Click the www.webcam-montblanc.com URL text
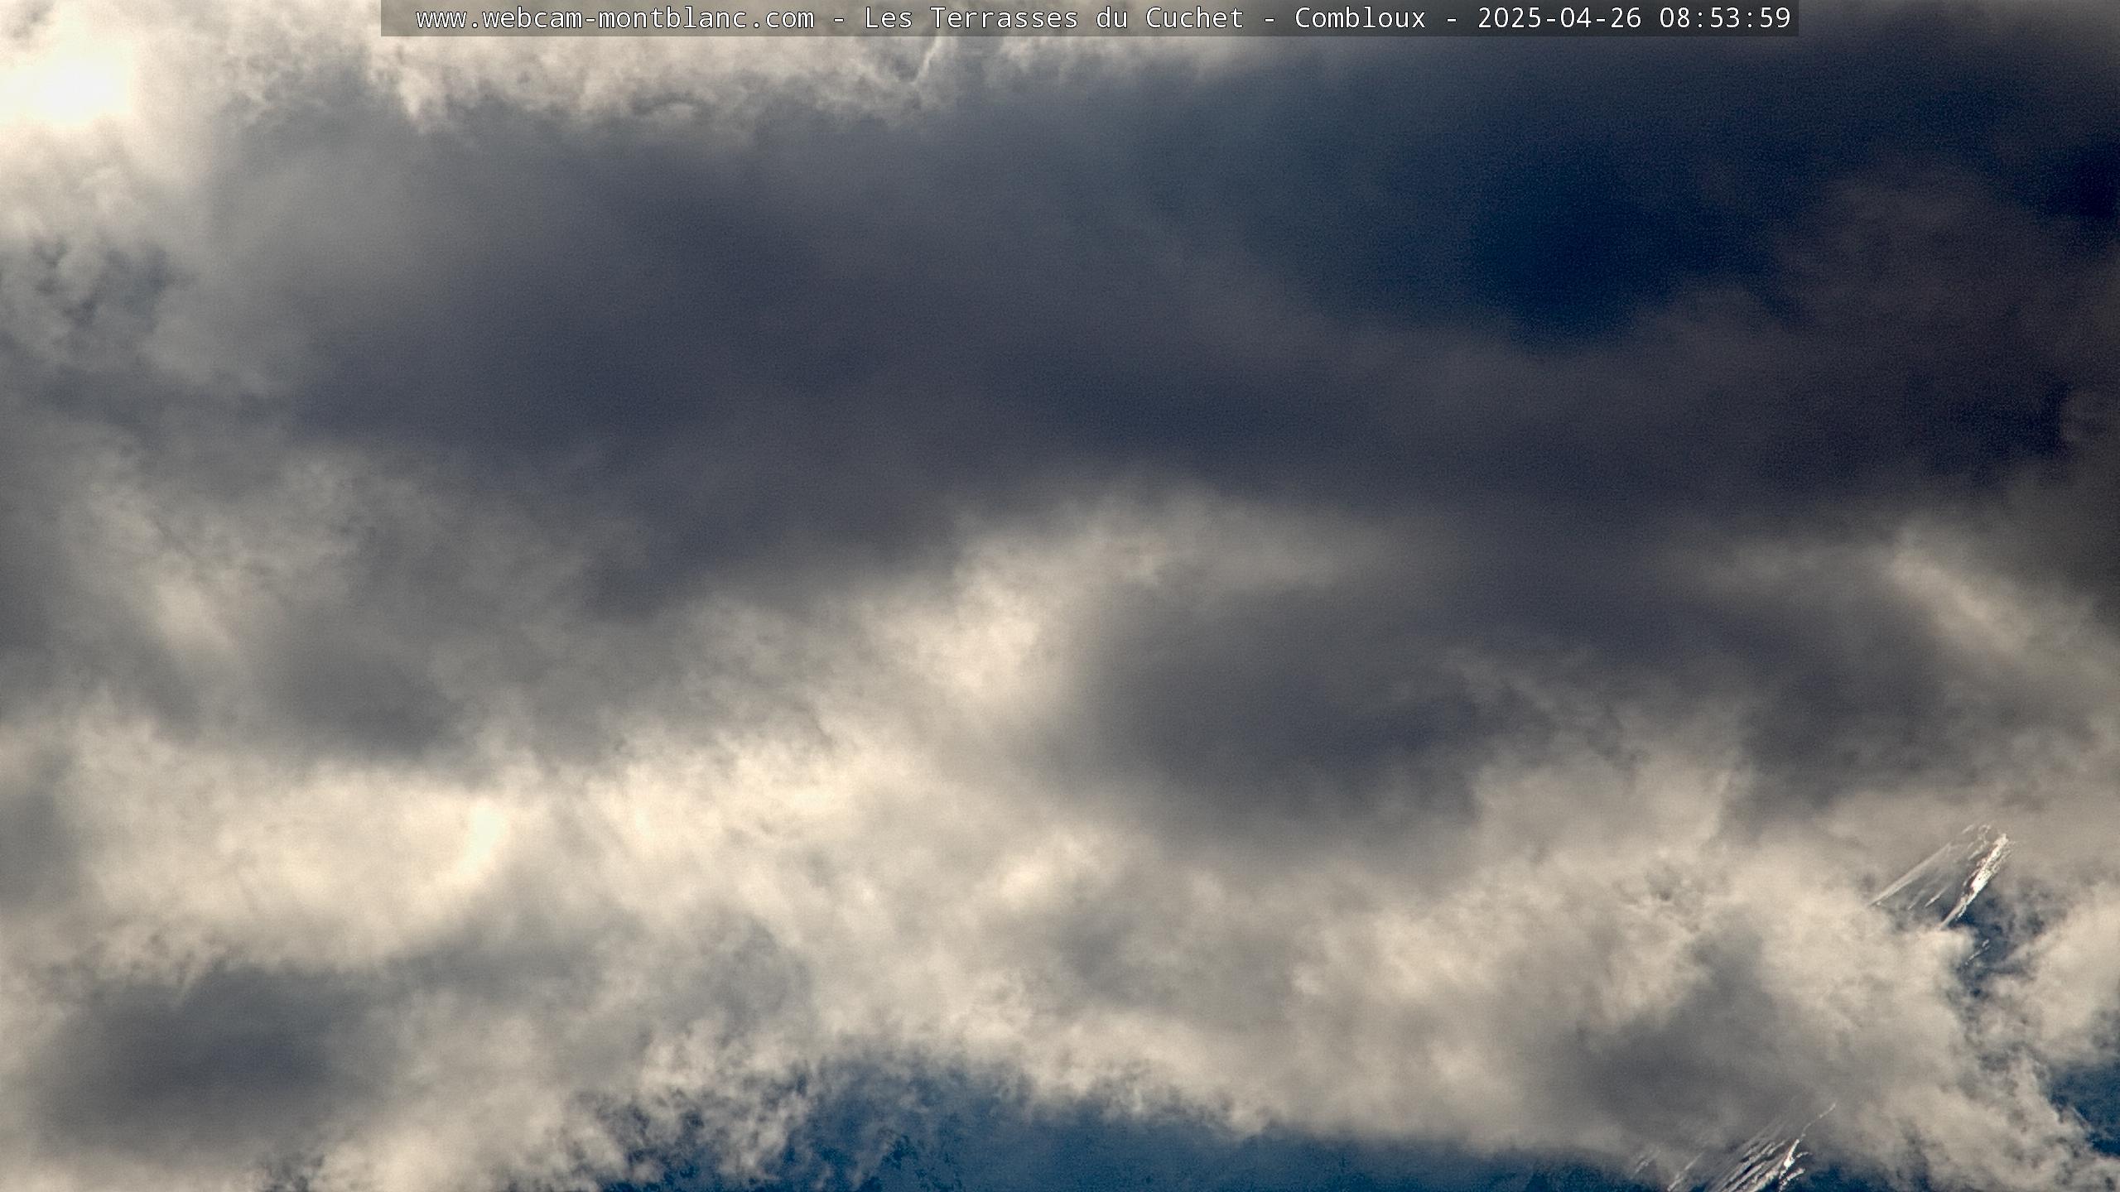The height and width of the screenshot is (1192, 2120). (x=614, y=18)
